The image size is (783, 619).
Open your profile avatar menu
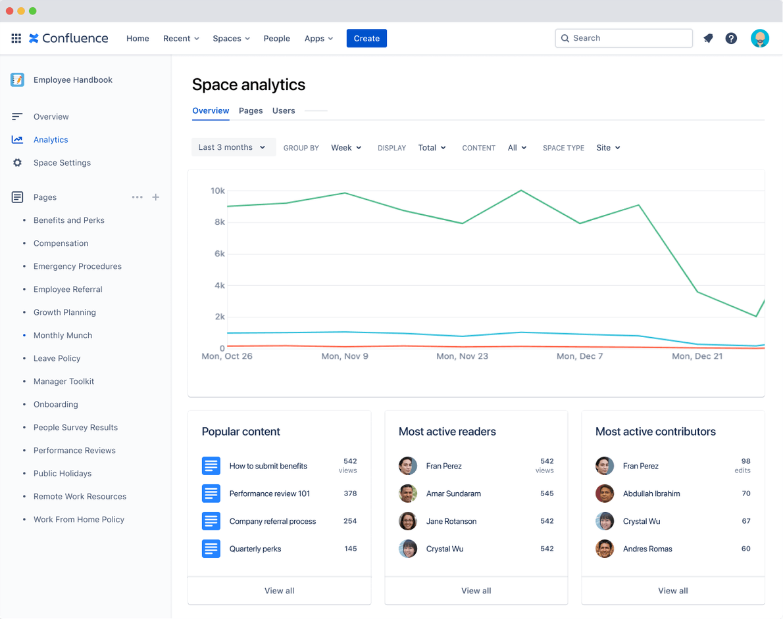pos(760,38)
